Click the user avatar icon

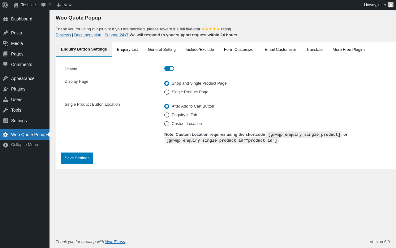point(391,5)
